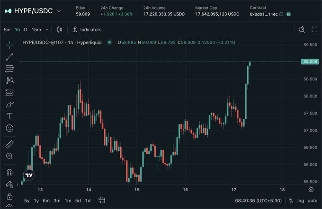Screen dimensions: 322x209
Task: Open chart settings gear at axis corner
Action: [311, 190]
